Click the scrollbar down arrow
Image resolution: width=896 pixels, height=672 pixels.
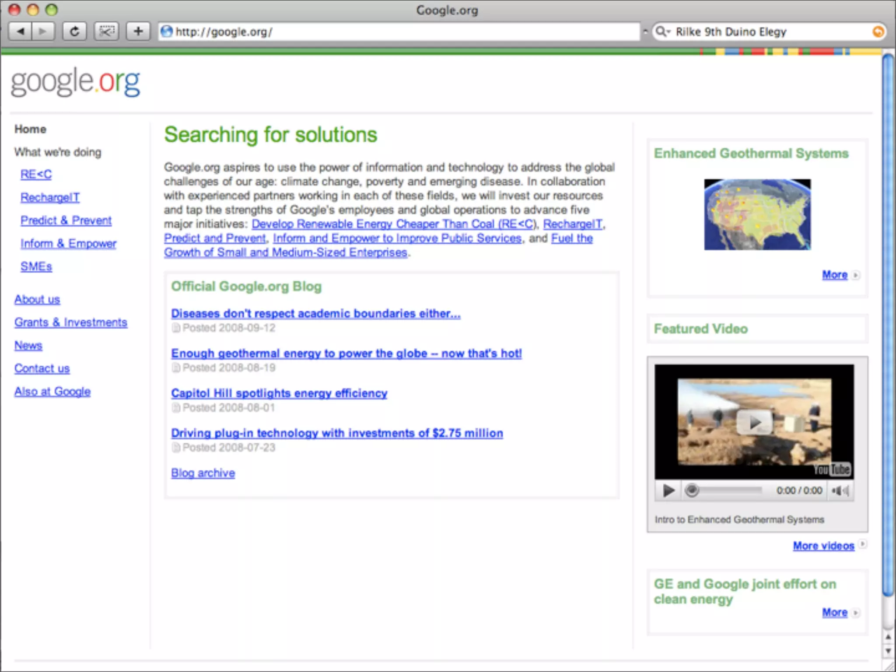(x=888, y=651)
